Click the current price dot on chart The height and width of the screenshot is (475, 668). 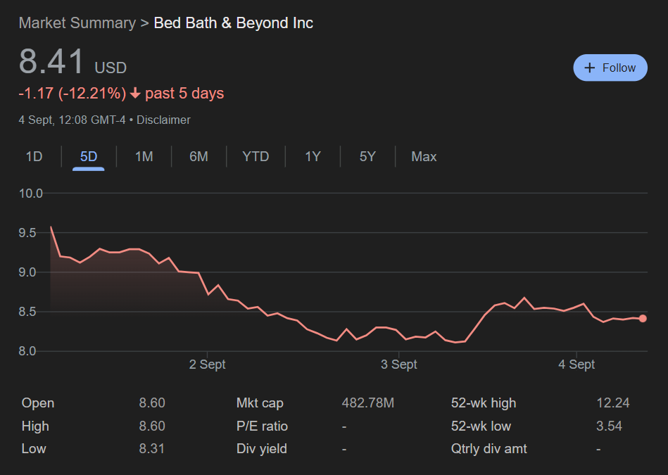(643, 319)
